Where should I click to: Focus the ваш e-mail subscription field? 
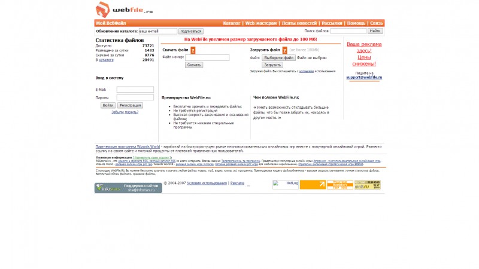click(x=158, y=31)
